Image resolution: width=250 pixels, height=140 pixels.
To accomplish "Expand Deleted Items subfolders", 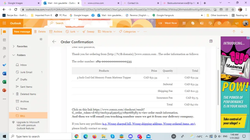I will (x=13, y=94).
